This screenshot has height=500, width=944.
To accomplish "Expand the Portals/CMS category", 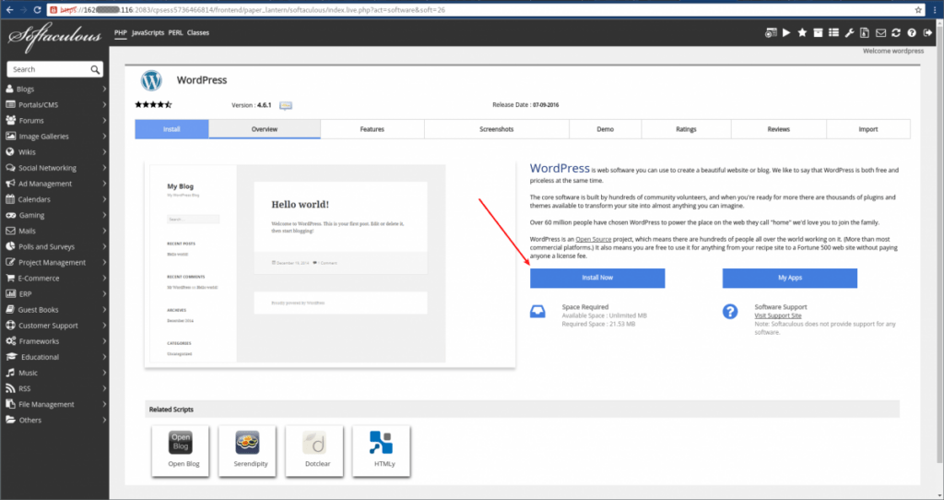I will (55, 105).
